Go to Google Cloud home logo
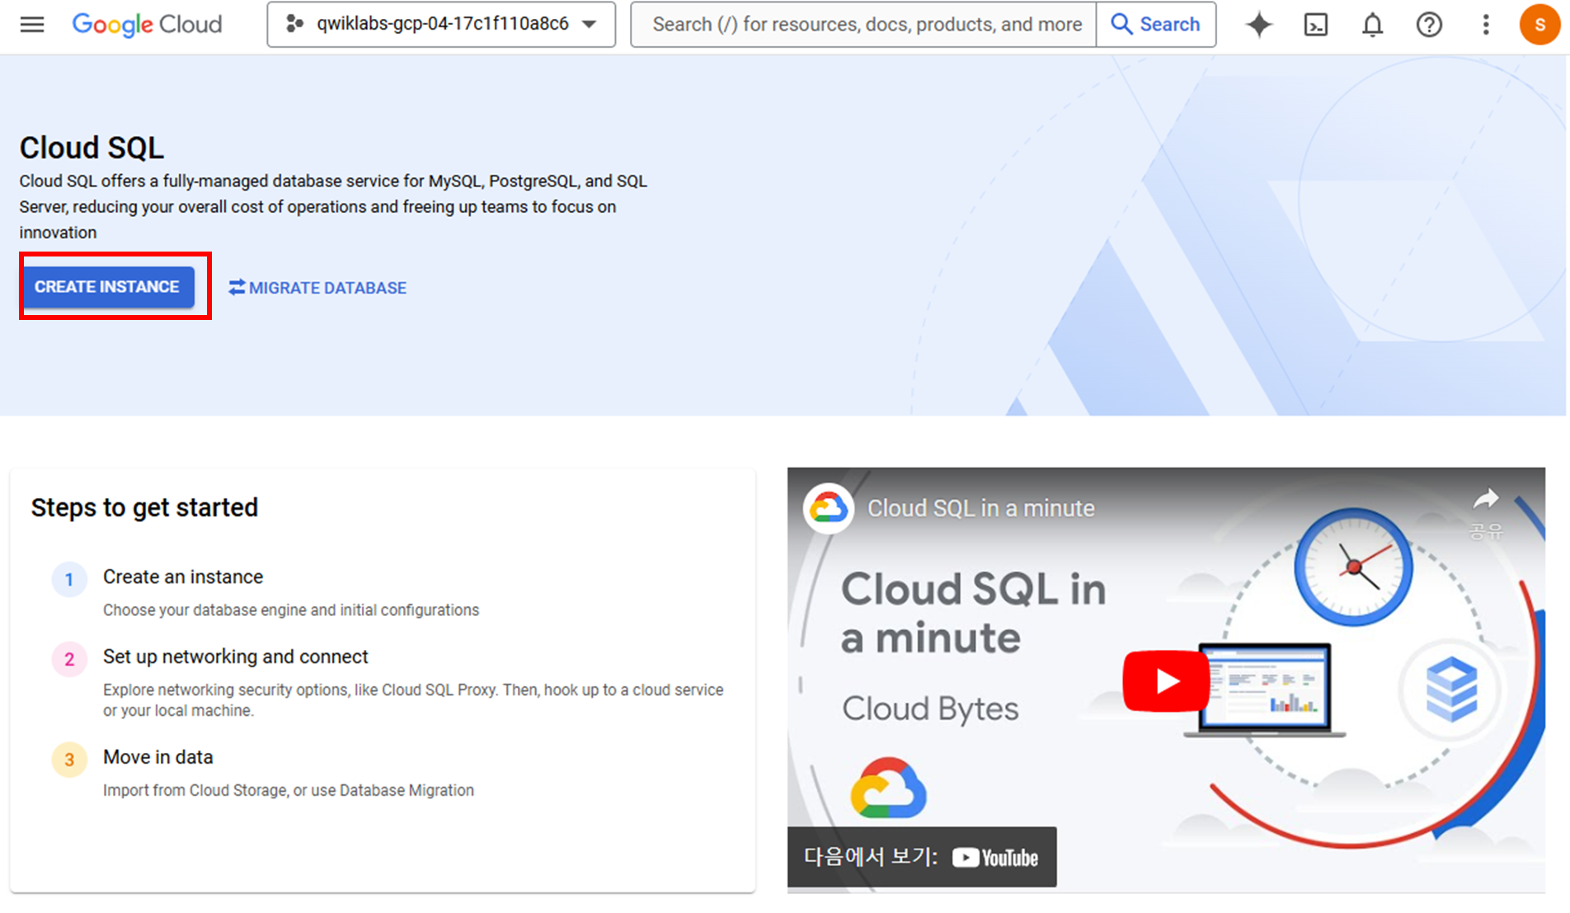Viewport: 1570px width, 913px height. (x=147, y=25)
